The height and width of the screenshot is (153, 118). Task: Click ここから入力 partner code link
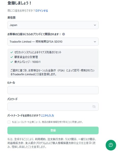click(47, 116)
